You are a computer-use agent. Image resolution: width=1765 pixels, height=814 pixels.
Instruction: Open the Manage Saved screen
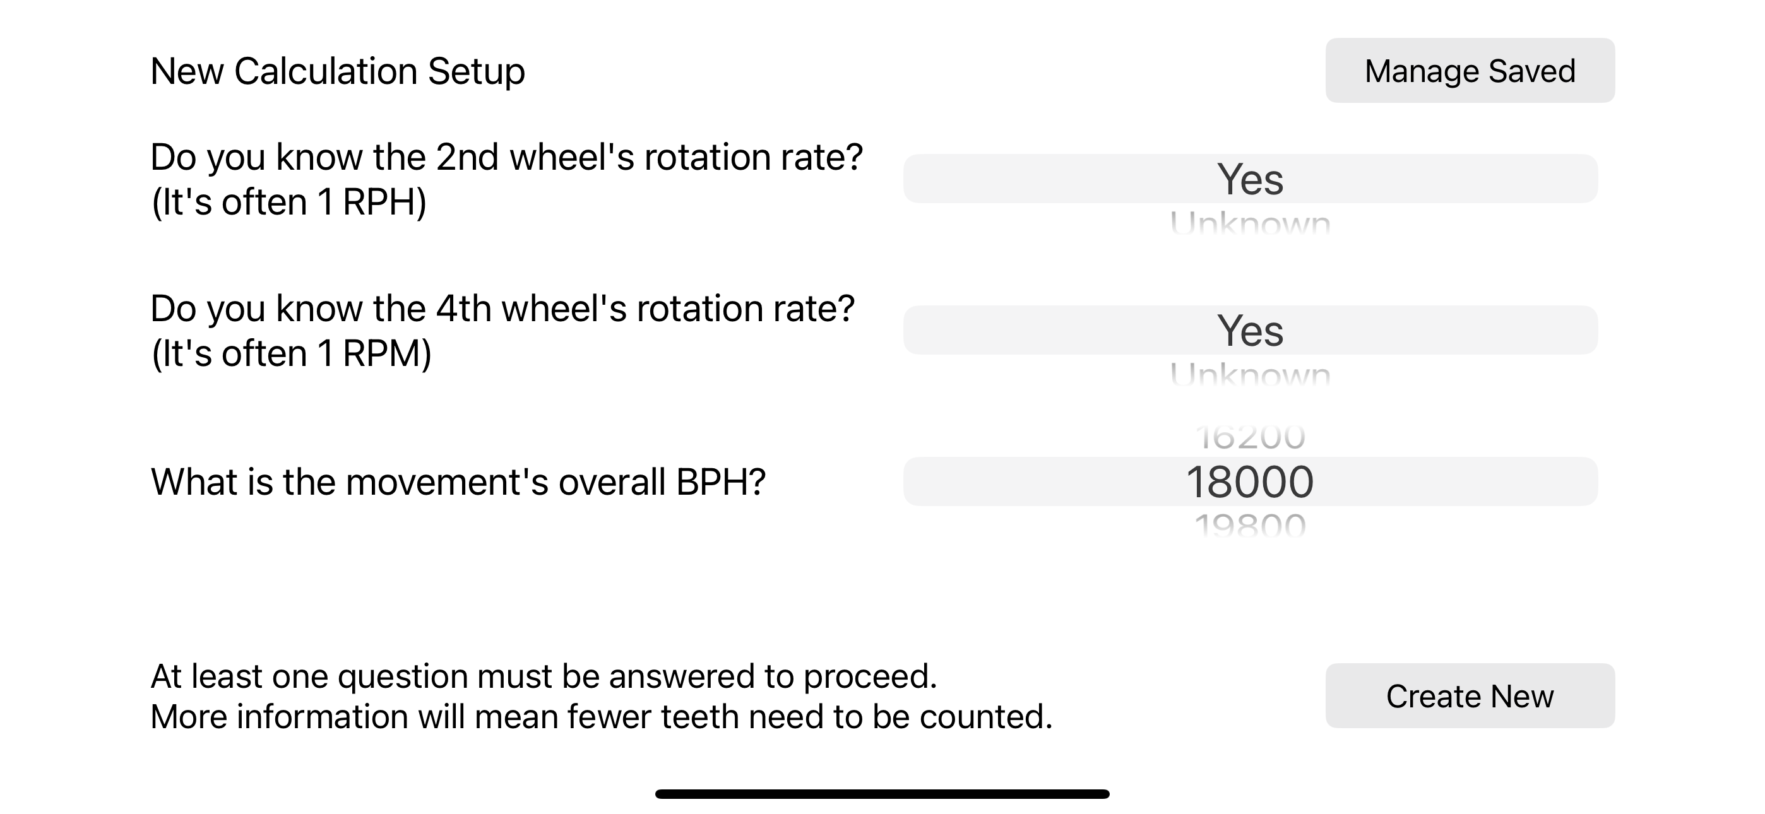pyautogui.click(x=1470, y=71)
